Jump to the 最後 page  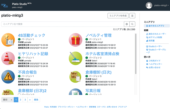(36, 100)
